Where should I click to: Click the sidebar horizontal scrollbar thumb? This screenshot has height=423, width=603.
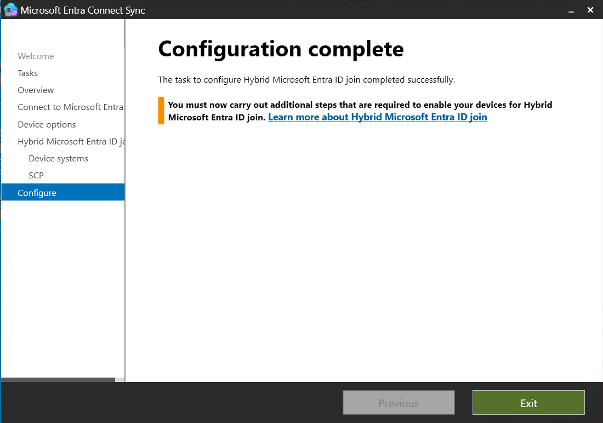coord(58,379)
